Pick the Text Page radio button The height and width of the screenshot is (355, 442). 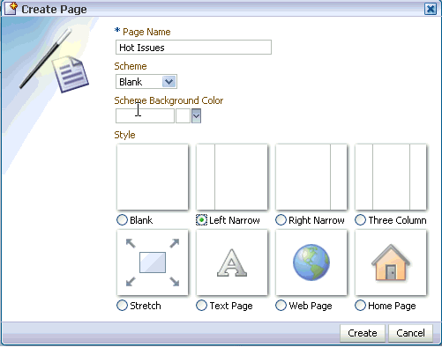pyautogui.click(x=201, y=306)
